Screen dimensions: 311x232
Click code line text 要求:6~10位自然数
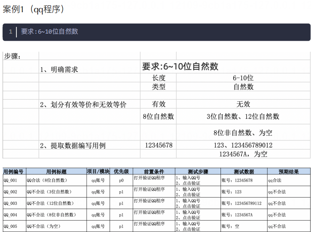coord(49,31)
